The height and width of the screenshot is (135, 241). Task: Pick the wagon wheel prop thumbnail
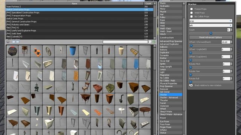pos(49,51)
